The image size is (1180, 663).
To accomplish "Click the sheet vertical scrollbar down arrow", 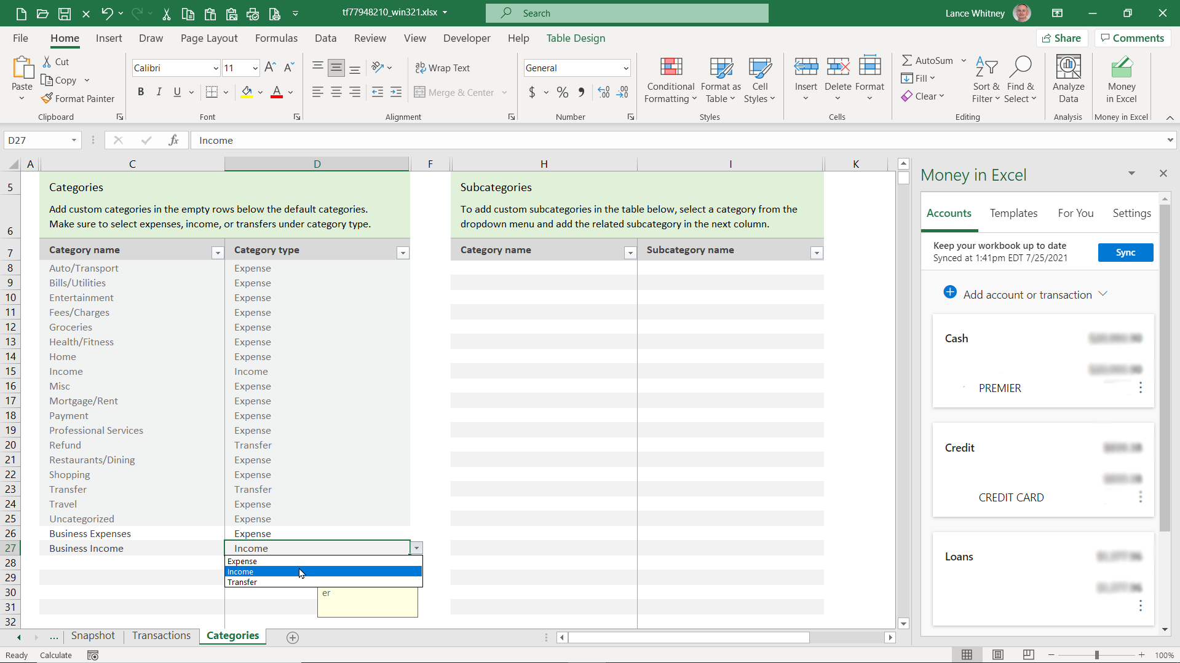I will 903,623.
